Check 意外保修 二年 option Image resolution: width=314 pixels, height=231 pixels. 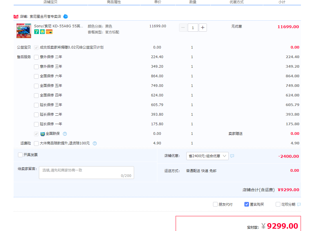tap(36, 57)
